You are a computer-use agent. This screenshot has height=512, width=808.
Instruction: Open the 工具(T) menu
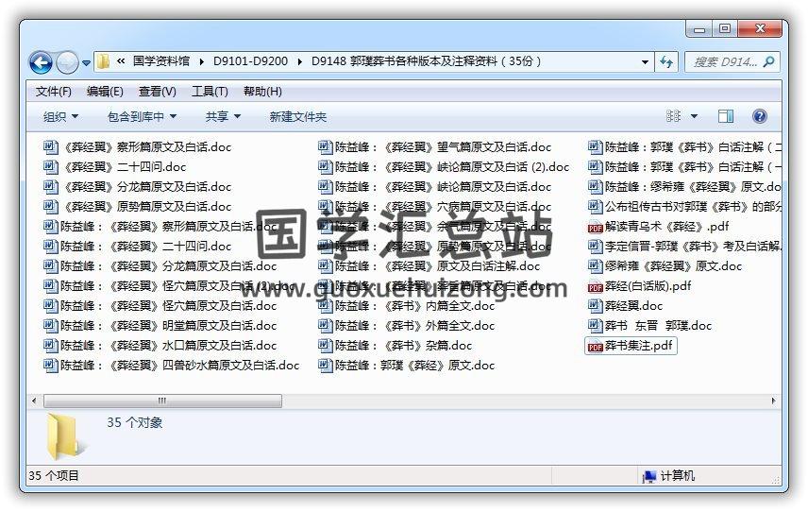click(x=210, y=92)
